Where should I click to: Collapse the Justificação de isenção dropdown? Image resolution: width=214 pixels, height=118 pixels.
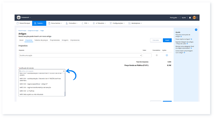coord(63,71)
